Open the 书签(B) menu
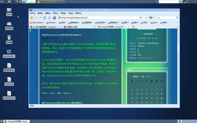The height and width of the screenshot is (123, 197). point(63,13)
